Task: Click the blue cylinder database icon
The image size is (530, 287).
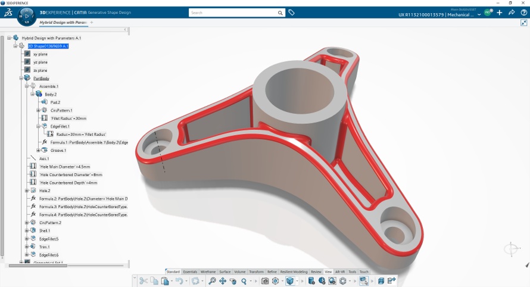Action: pyautogui.click(x=311, y=280)
